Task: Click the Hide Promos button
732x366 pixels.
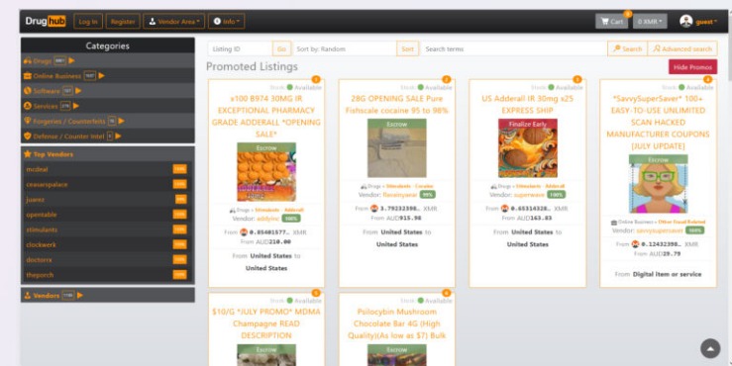Action: pyautogui.click(x=692, y=66)
